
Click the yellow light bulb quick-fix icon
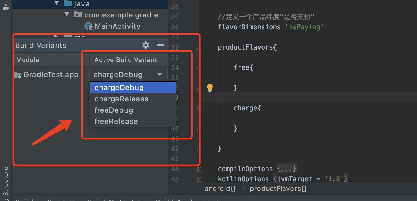pos(210,88)
